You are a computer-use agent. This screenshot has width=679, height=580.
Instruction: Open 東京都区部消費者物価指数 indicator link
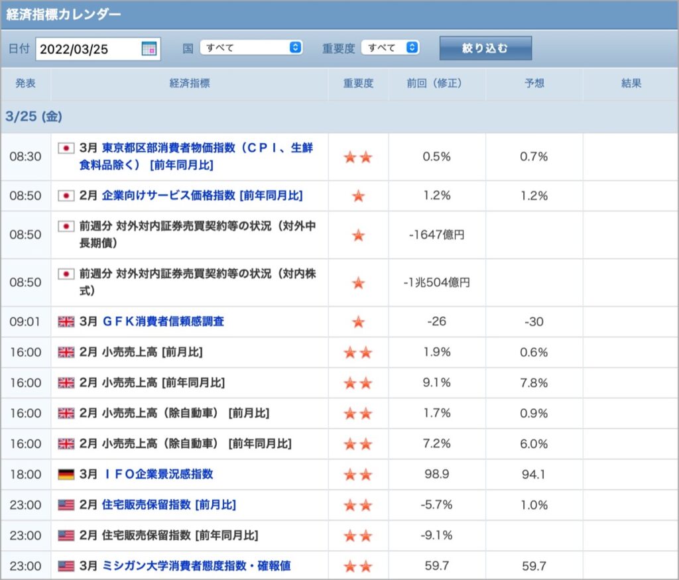(196, 156)
